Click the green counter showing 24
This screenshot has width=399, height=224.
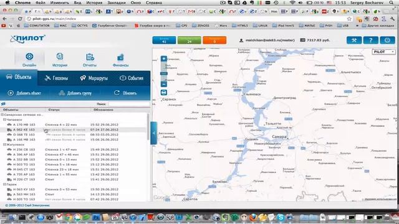click(x=190, y=40)
